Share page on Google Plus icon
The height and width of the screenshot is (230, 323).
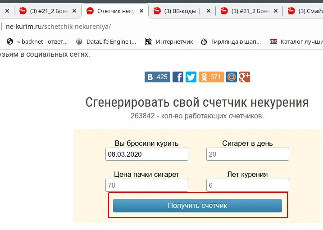(x=245, y=77)
